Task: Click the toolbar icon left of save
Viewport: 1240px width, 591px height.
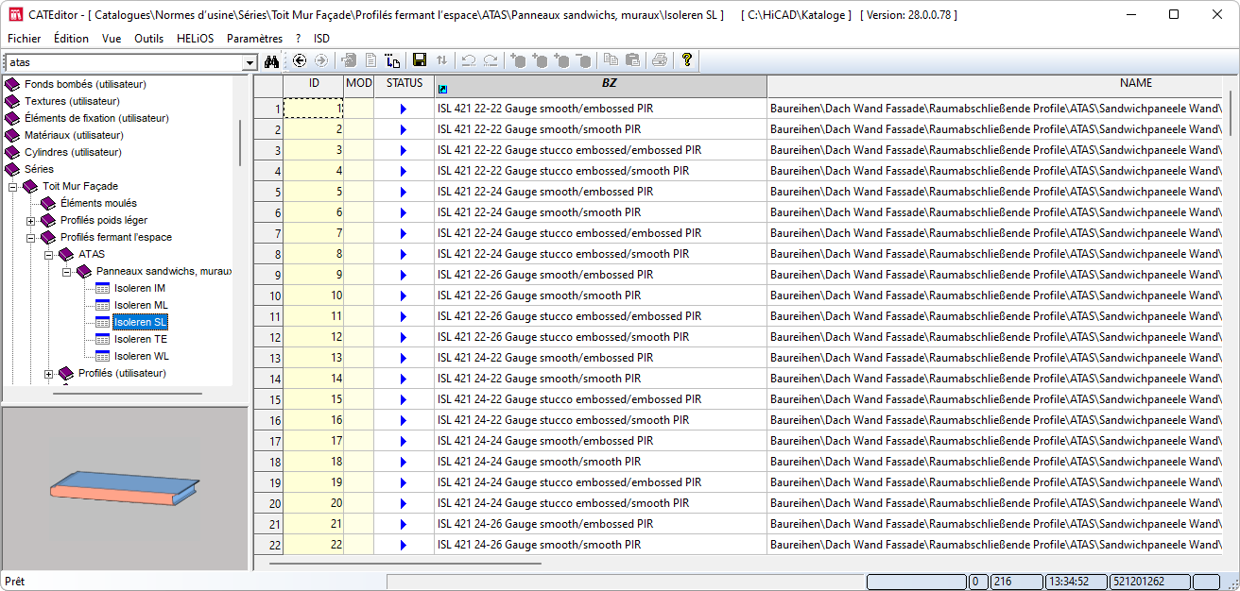Action: [x=393, y=60]
